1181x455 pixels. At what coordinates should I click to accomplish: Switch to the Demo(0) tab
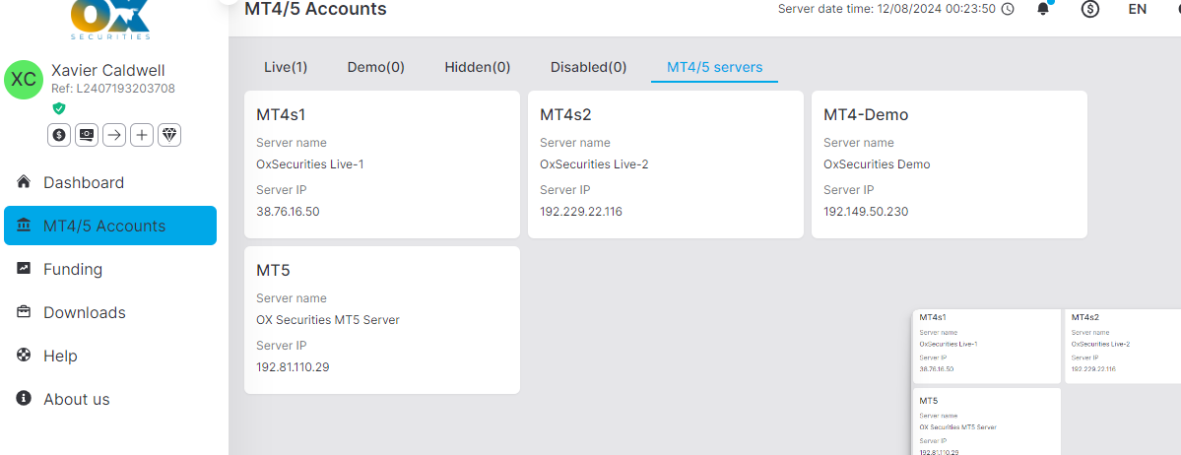click(376, 67)
